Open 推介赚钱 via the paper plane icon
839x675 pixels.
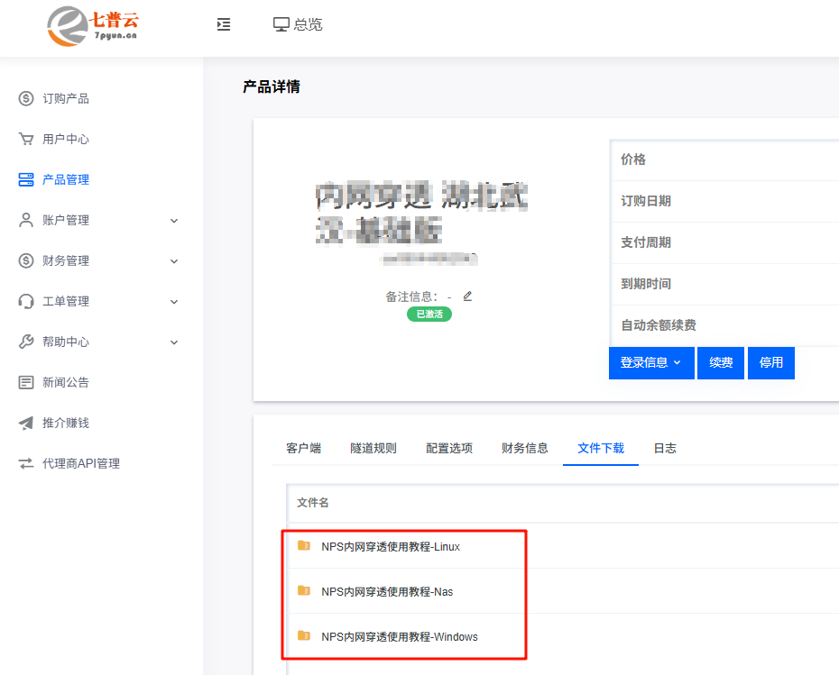point(26,423)
